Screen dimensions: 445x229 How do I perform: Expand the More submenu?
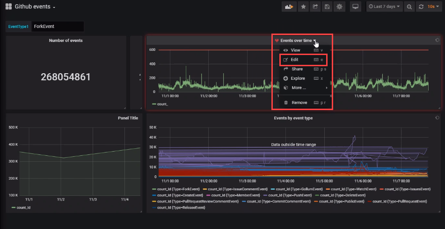[299, 88]
